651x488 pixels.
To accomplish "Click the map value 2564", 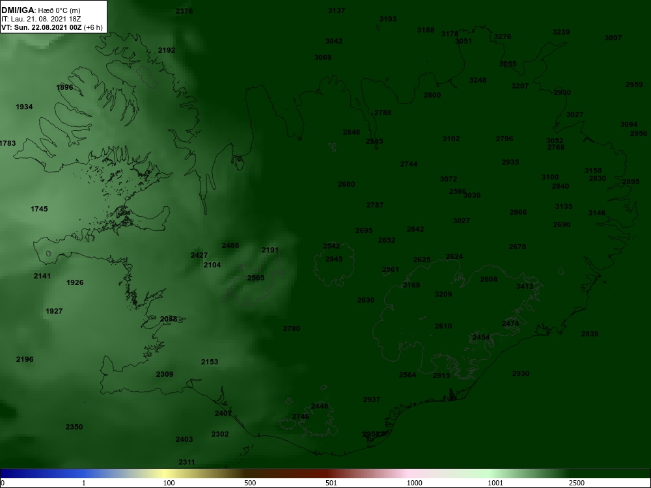I will point(408,375).
